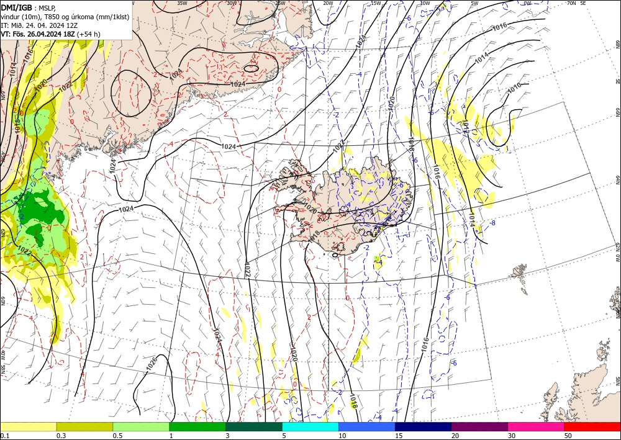Screen dimensions: 621x440
Task: Click the '5W' longitude label at top
Action: pos(475,3)
